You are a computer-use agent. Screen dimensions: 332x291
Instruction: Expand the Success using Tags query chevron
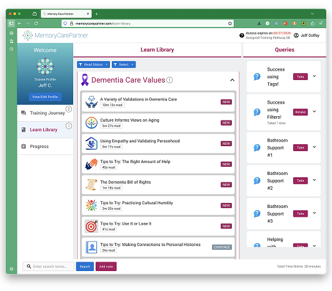click(x=314, y=76)
